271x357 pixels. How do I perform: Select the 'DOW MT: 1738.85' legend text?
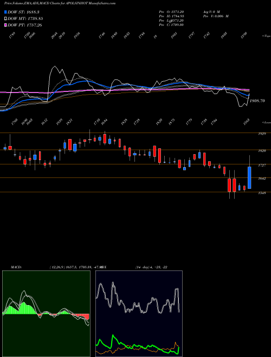[x=25, y=19]
